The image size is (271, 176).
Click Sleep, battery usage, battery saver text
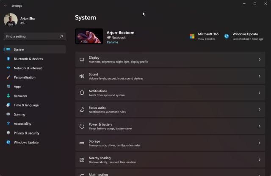[110, 129]
